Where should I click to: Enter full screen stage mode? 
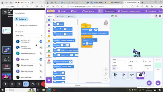160,16
